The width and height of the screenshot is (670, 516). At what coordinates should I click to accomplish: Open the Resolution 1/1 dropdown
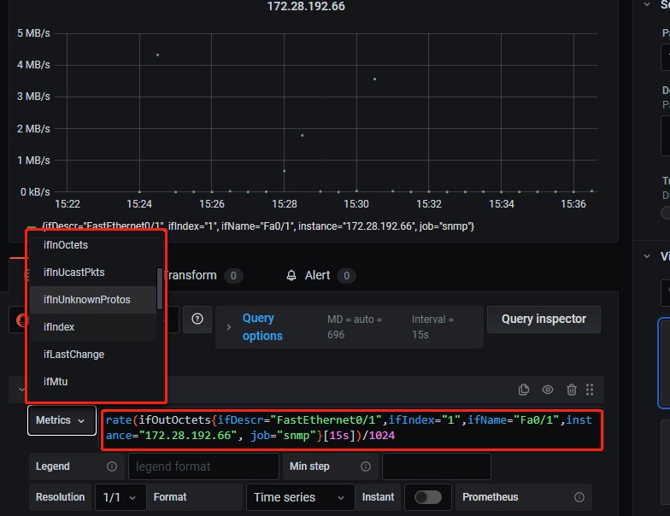120,497
